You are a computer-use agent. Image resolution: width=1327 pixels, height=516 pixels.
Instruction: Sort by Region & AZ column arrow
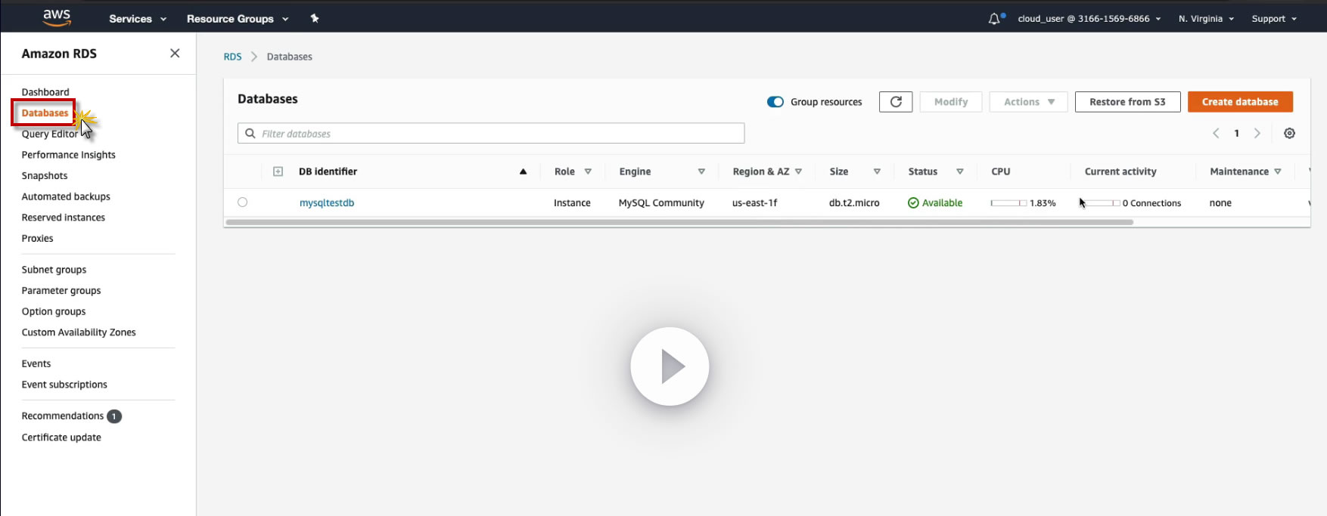click(798, 171)
